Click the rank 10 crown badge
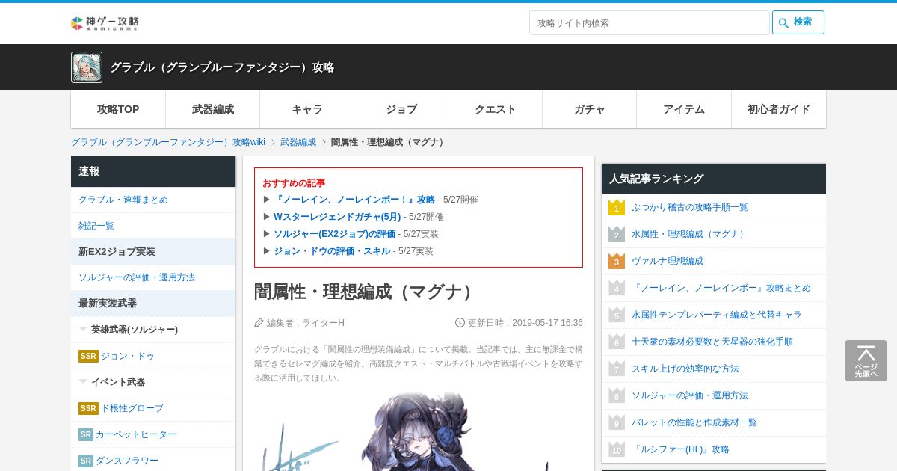Viewport: 897px width, 471px height. (x=617, y=449)
